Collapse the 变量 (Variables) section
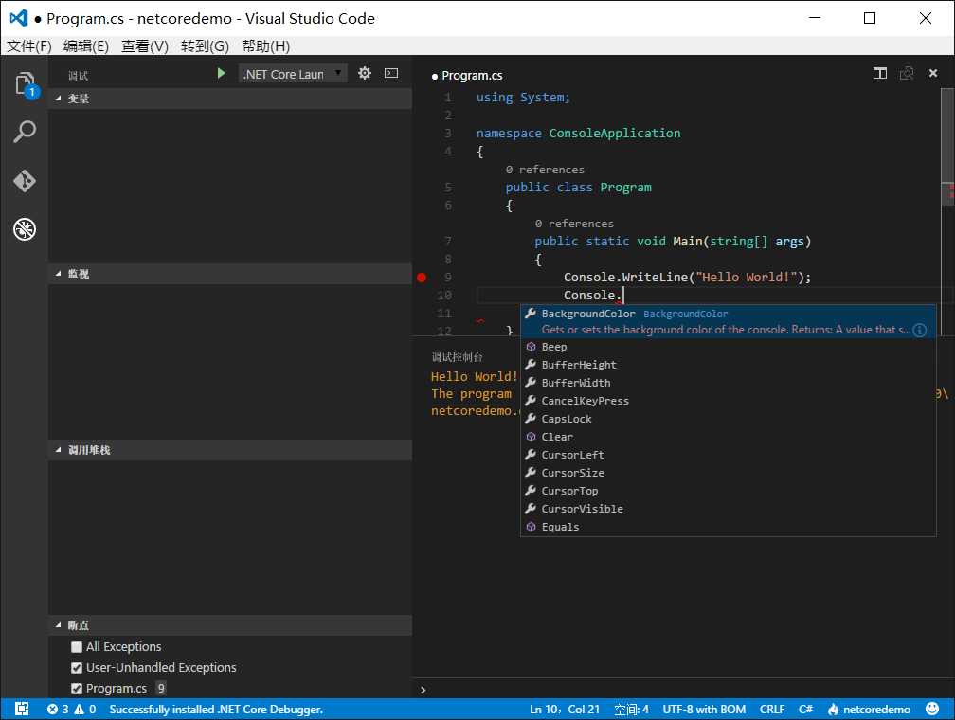The height and width of the screenshot is (720, 955). (230, 99)
